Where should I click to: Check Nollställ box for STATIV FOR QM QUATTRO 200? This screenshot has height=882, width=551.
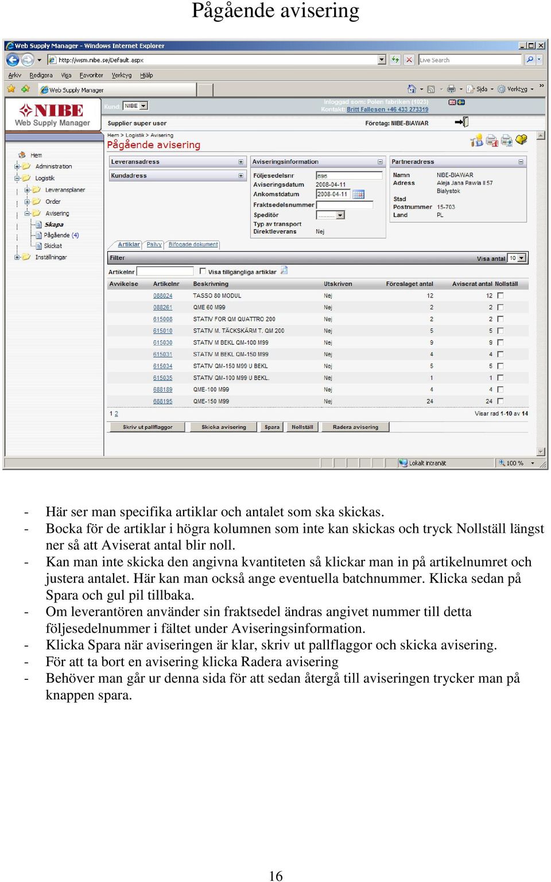(500, 319)
